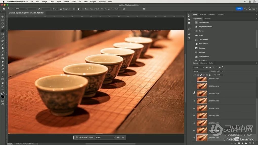Open the Crop tool preset picker arrow
This screenshot has width=258, height=145.
pyautogui.click(x=12, y=9)
